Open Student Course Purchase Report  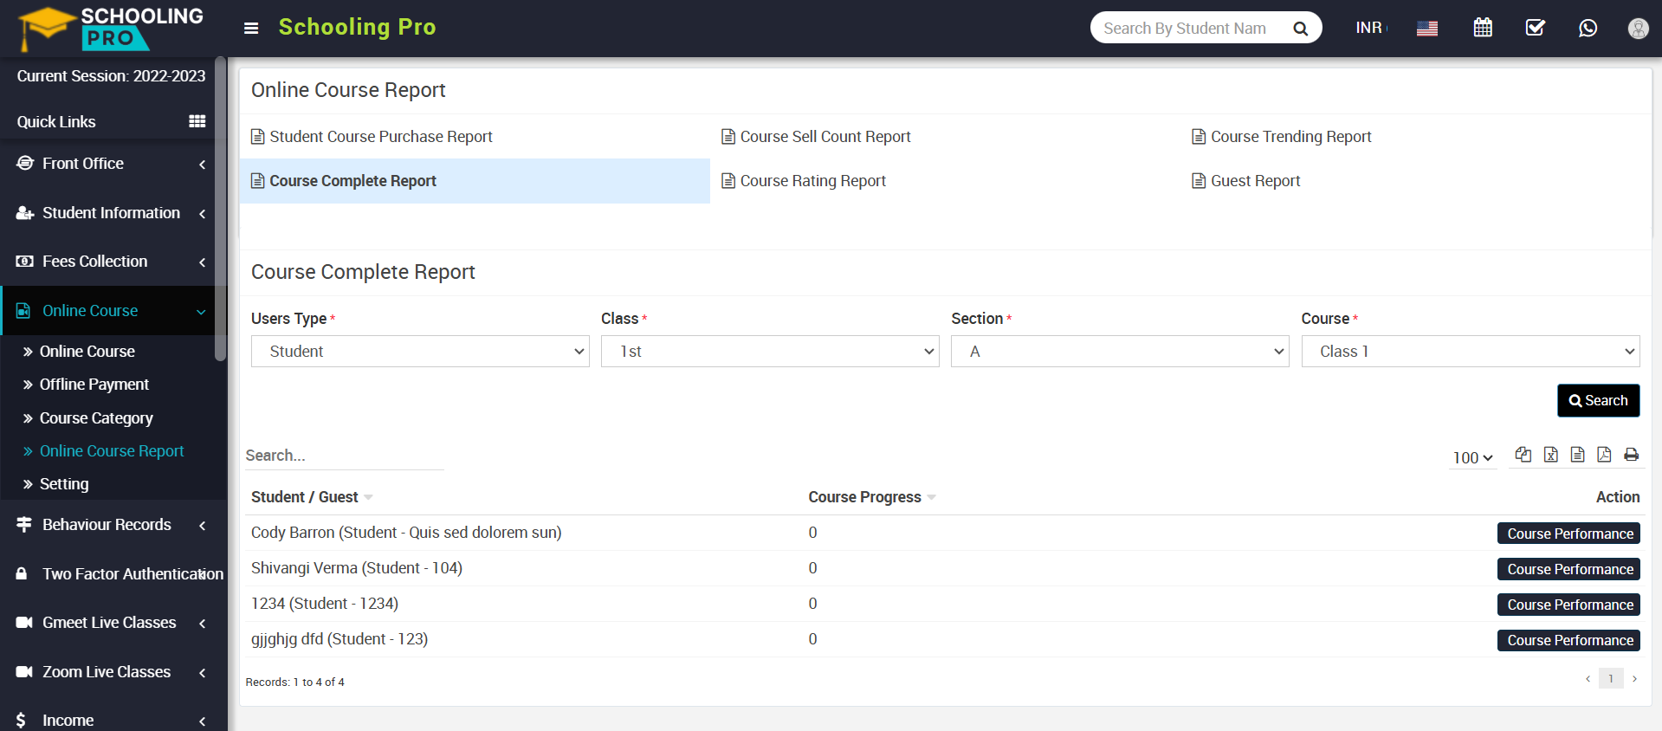372,137
